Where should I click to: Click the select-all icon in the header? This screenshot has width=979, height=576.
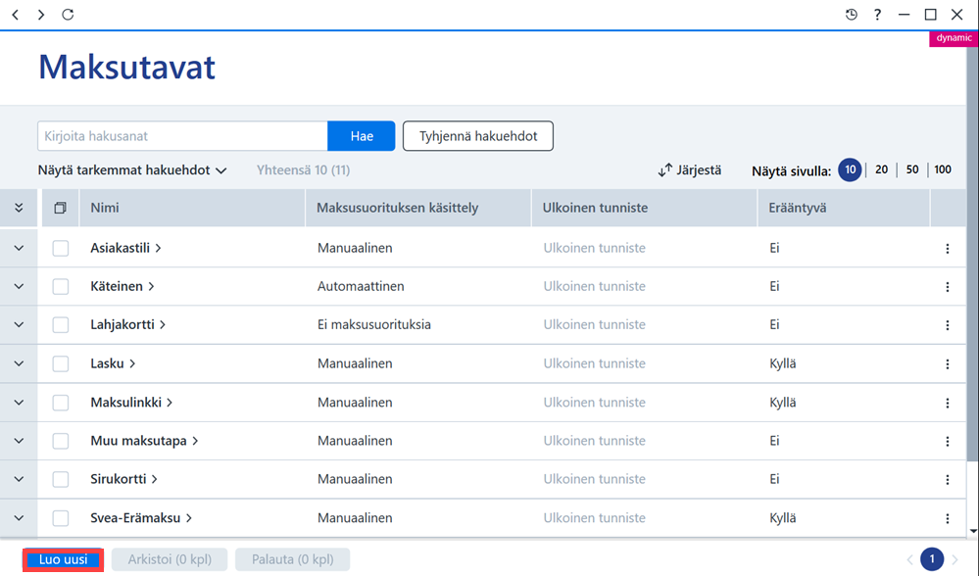61,208
